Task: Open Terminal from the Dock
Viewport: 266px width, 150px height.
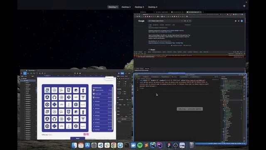Action: 127,145
